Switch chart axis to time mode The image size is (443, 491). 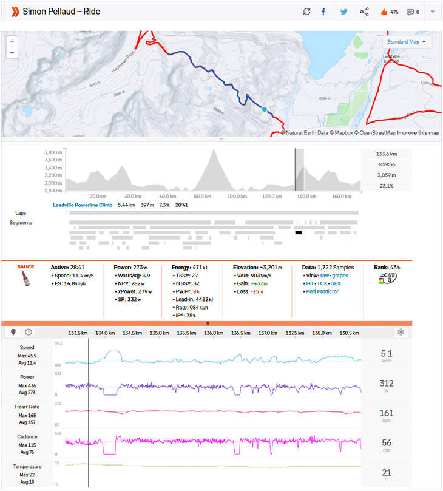click(29, 332)
